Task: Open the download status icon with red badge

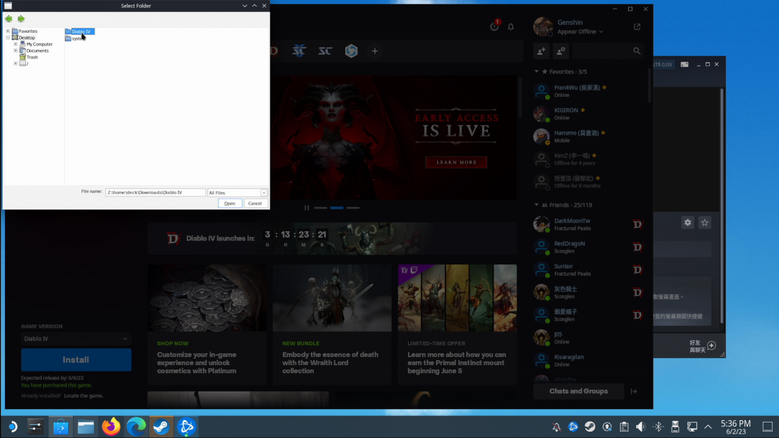Action: [x=494, y=26]
